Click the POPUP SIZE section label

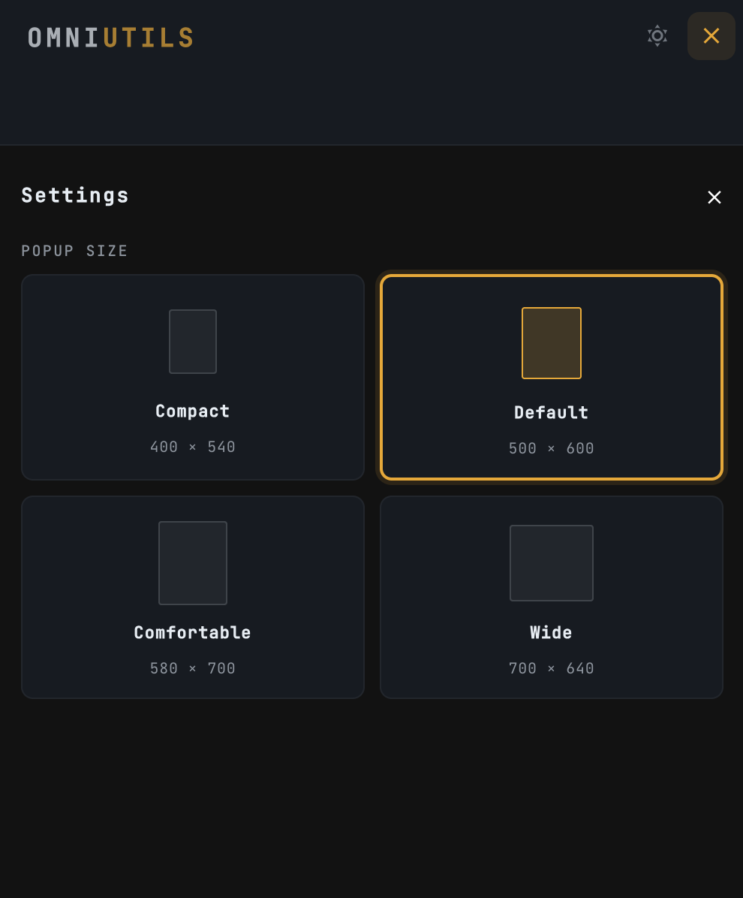pyautogui.click(x=74, y=251)
